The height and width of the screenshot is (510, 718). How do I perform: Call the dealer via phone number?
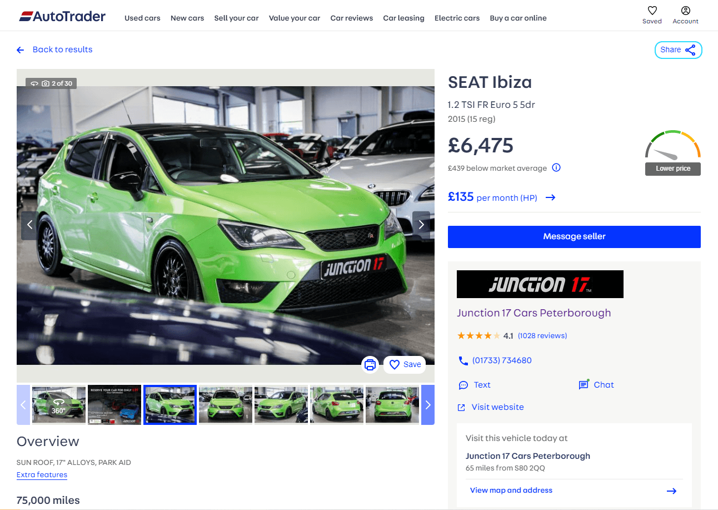point(501,360)
